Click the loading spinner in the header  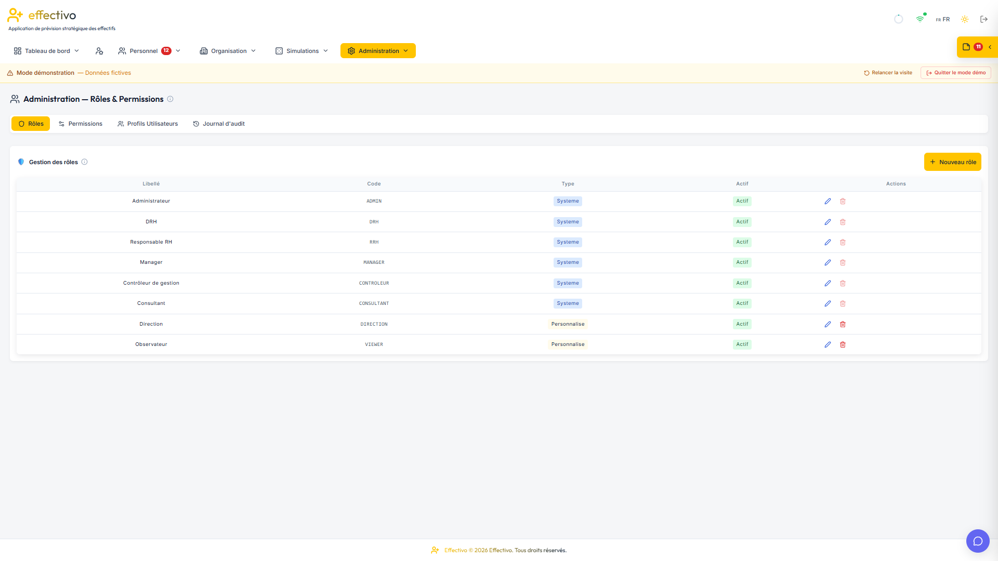(x=899, y=19)
